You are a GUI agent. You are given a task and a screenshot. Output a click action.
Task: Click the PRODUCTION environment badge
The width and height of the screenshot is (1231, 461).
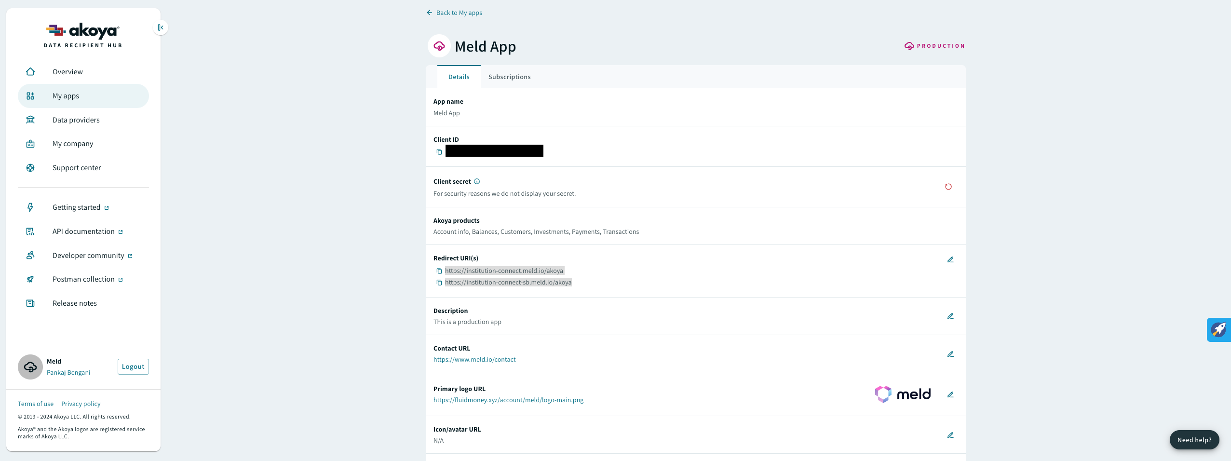point(934,46)
